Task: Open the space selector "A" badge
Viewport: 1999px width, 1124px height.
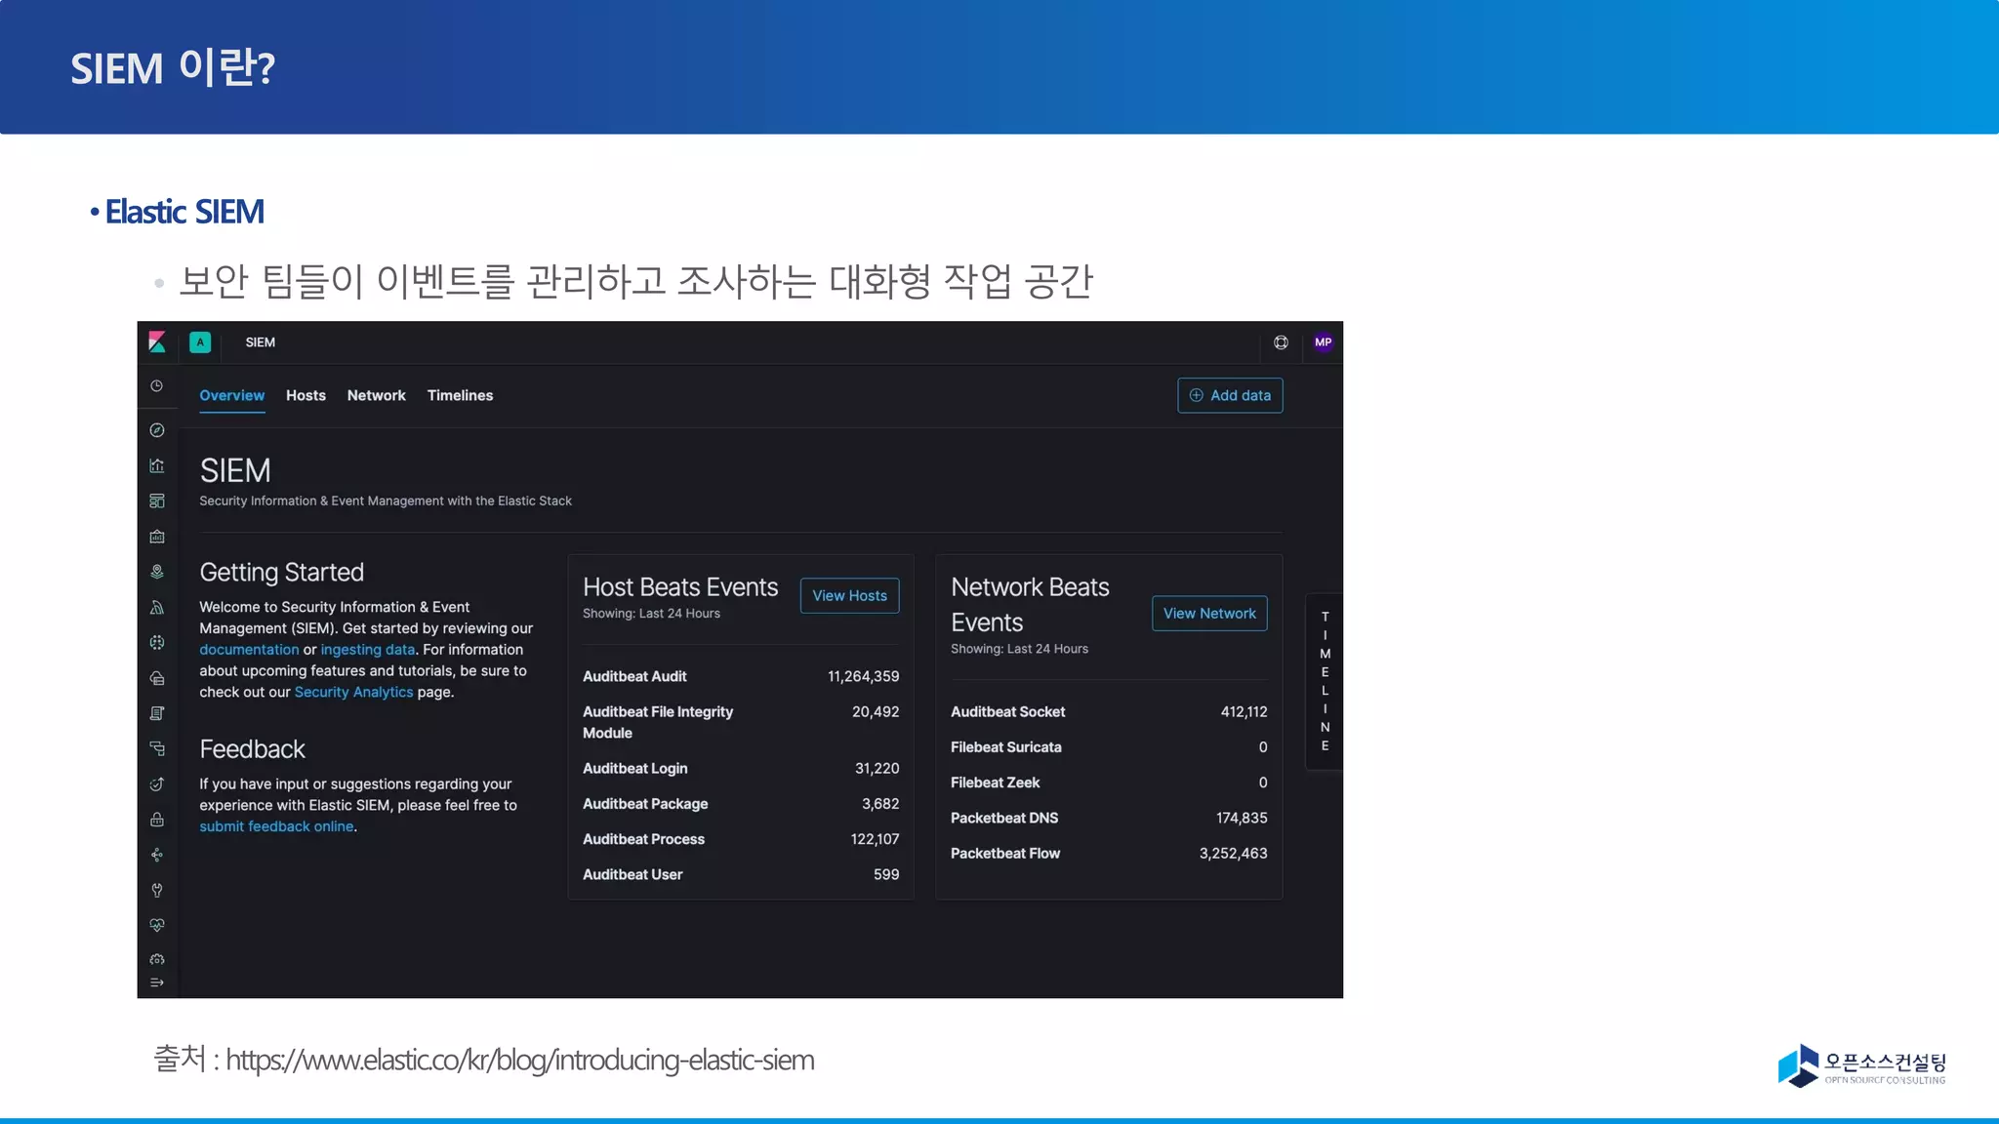Action: (x=200, y=342)
